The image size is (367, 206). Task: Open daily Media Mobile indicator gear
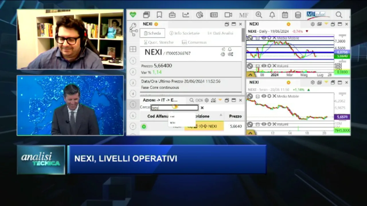click(x=269, y=38)
